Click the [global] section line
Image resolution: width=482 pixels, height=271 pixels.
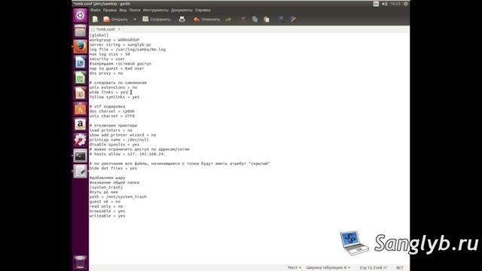coord(99,35)
